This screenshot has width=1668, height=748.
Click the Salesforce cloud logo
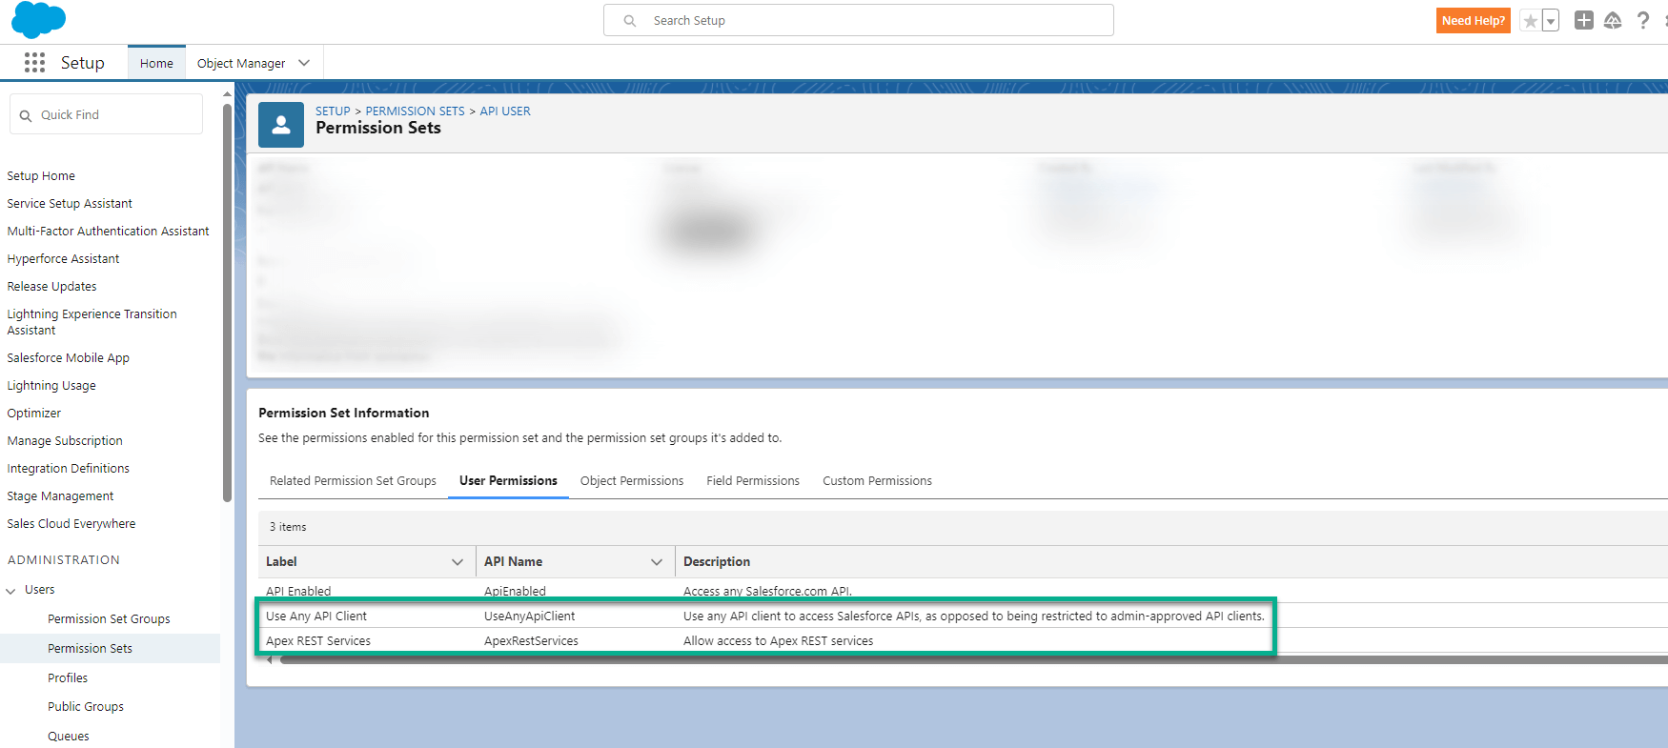(39, 19)
